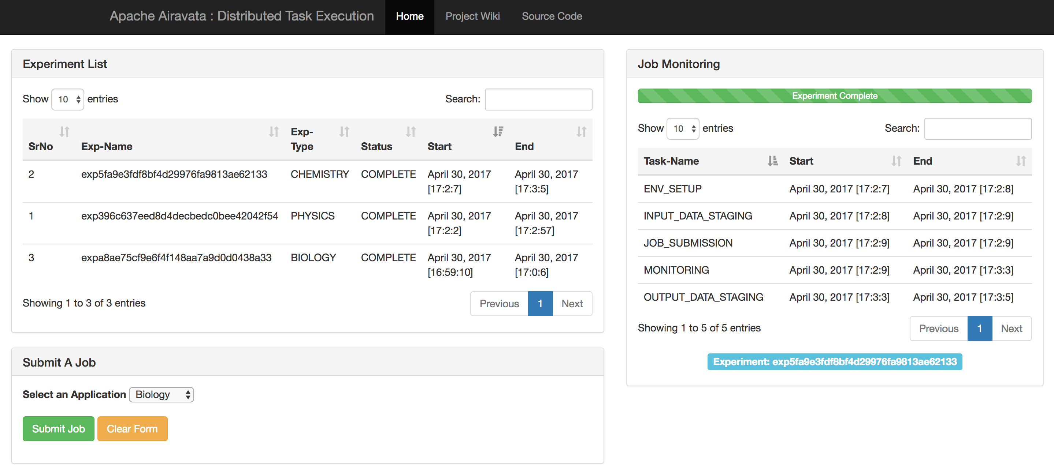
Task: Sort Job Monitoring by Start column icon
Action: click(897, 161)
